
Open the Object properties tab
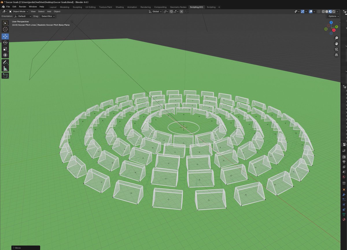[344, 190]
